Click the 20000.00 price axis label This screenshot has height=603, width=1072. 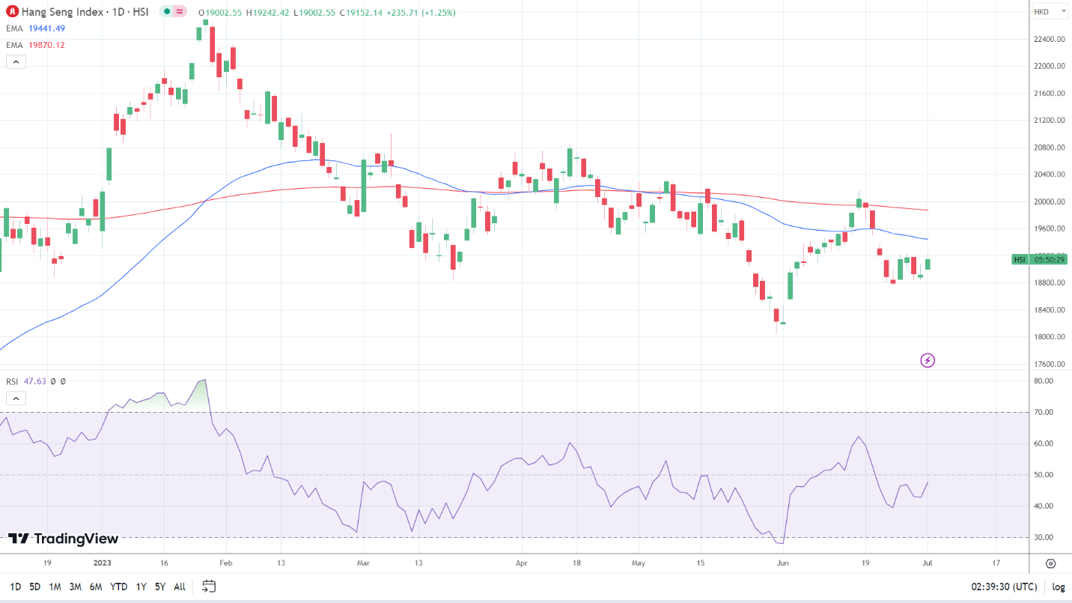pos(1050,201)
